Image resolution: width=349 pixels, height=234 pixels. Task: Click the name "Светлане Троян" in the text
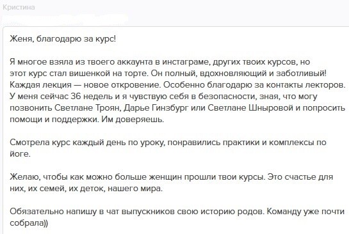click(x=88, y=108)
